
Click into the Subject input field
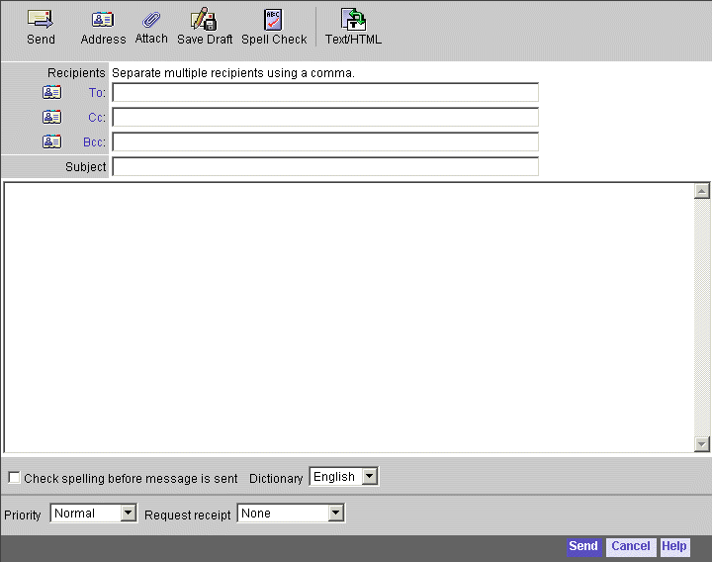pos(325,166)
